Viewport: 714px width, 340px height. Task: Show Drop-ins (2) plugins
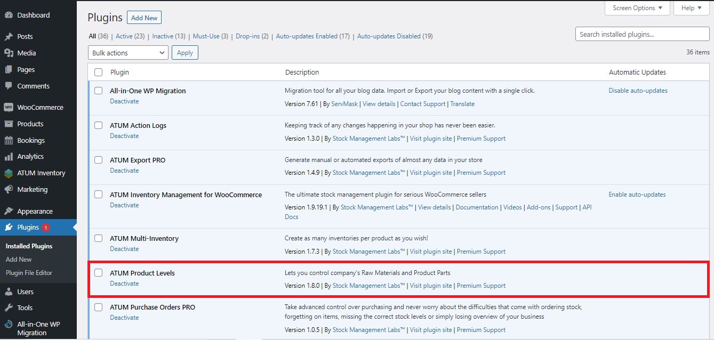click(x=252, y=36)
